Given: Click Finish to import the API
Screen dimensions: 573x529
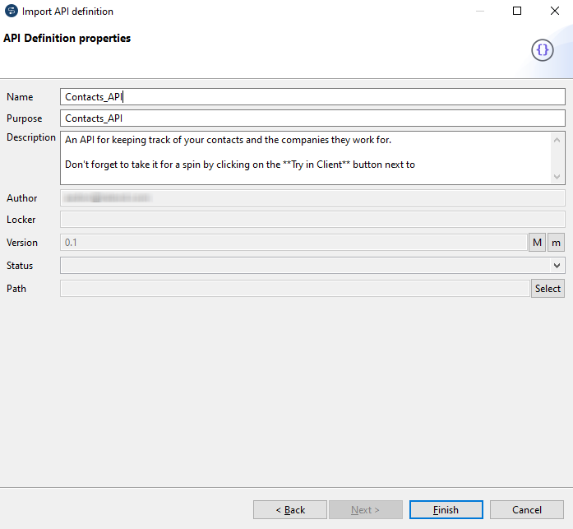Looking at the screenshot, I should click(x=446, y=509).
